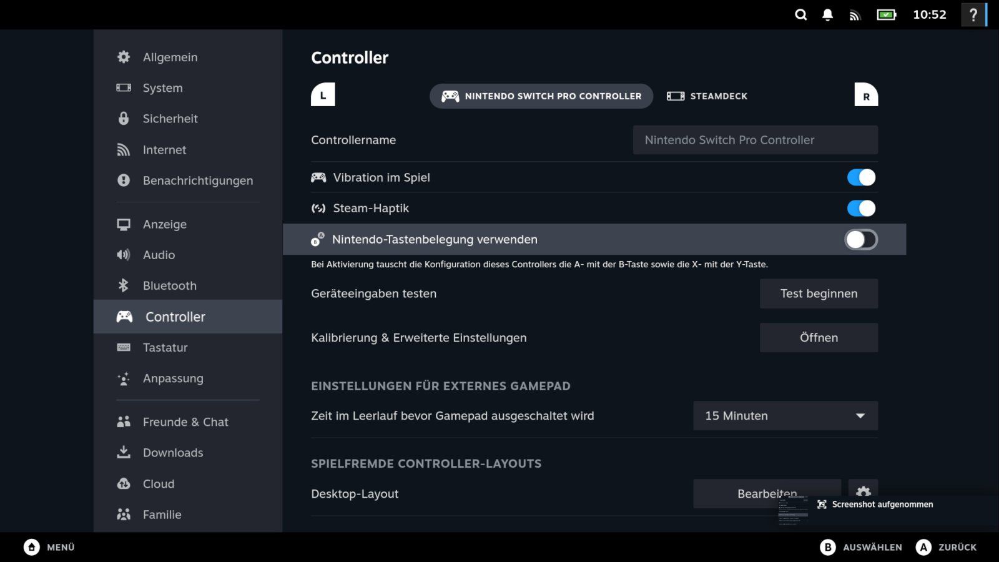This screenshot has height=562, width=999.
Task: Open Bluetooth settings in the sidebar
Action: (169, 286)
